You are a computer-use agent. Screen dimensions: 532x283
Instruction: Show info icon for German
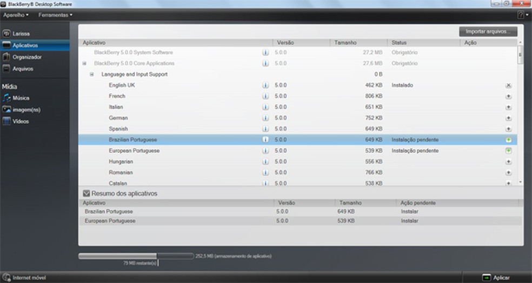coord(265,118)
